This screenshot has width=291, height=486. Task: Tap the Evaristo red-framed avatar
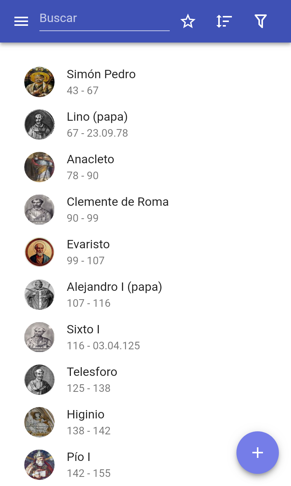pyautogui.click(x=39, y=252)
